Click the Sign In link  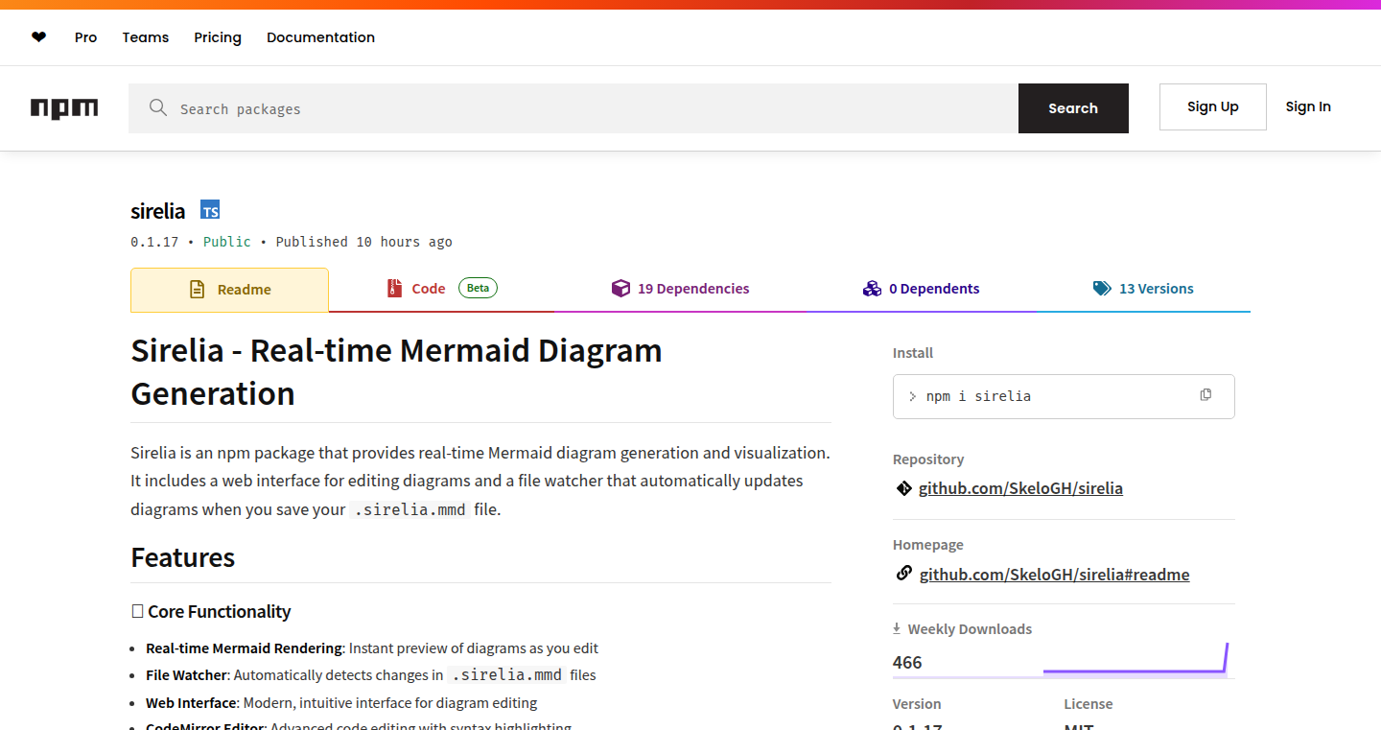click(x=1308, y=106)
